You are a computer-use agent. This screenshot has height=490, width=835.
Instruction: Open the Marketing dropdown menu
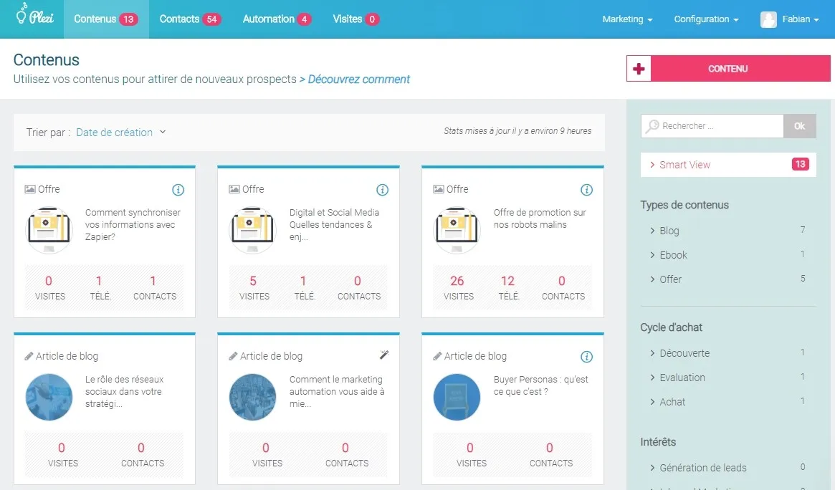pos(627,19)
